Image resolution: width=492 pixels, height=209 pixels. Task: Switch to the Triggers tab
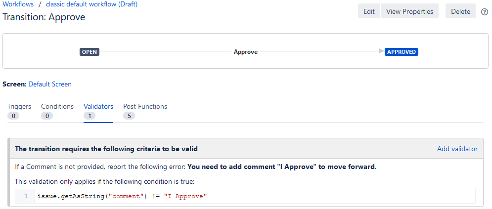(19, 106)
